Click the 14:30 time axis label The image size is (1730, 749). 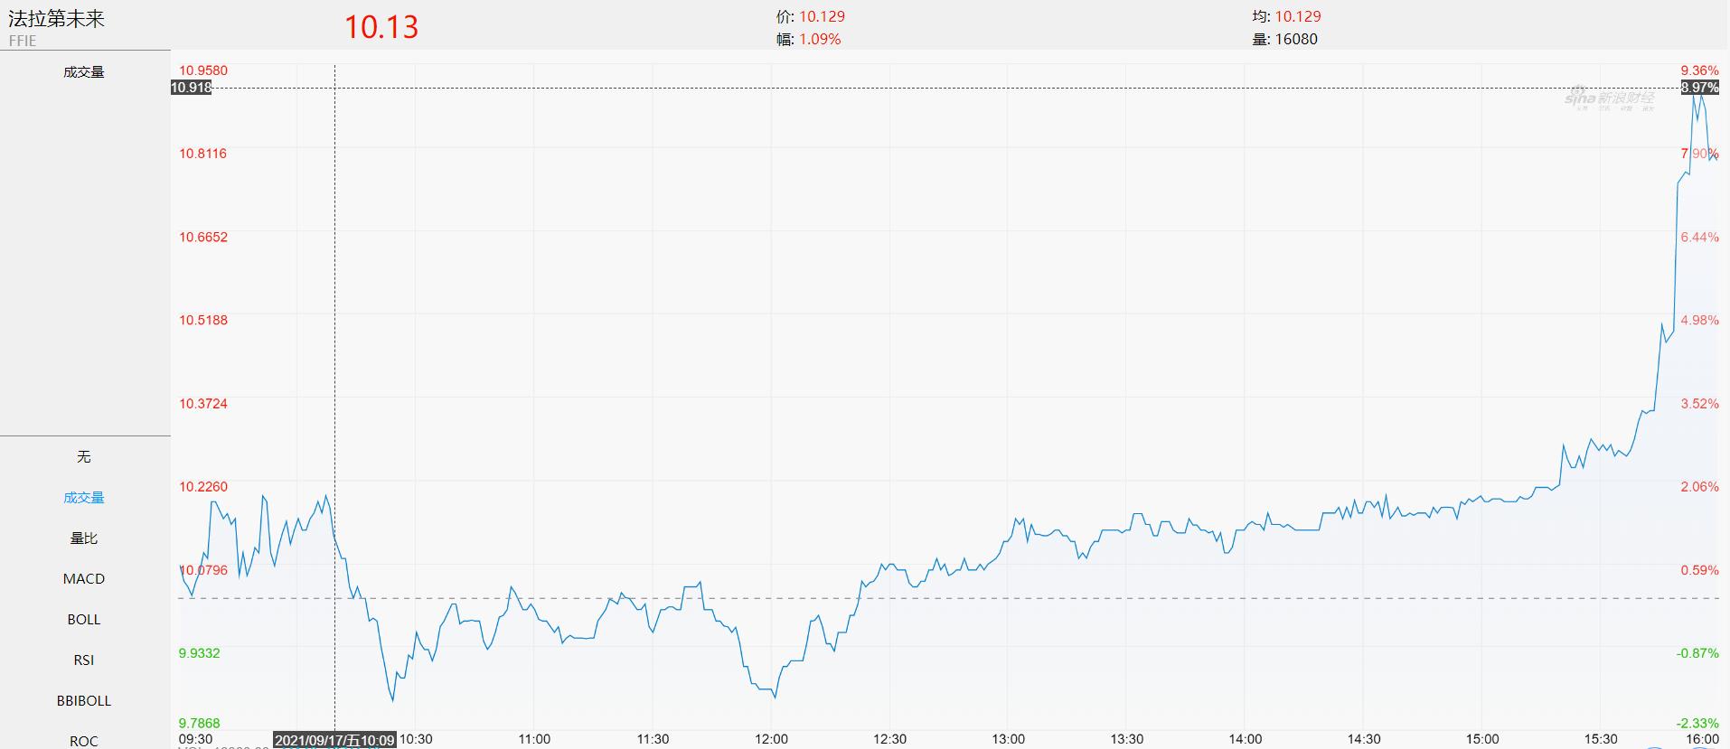(x=1364, y=739)
